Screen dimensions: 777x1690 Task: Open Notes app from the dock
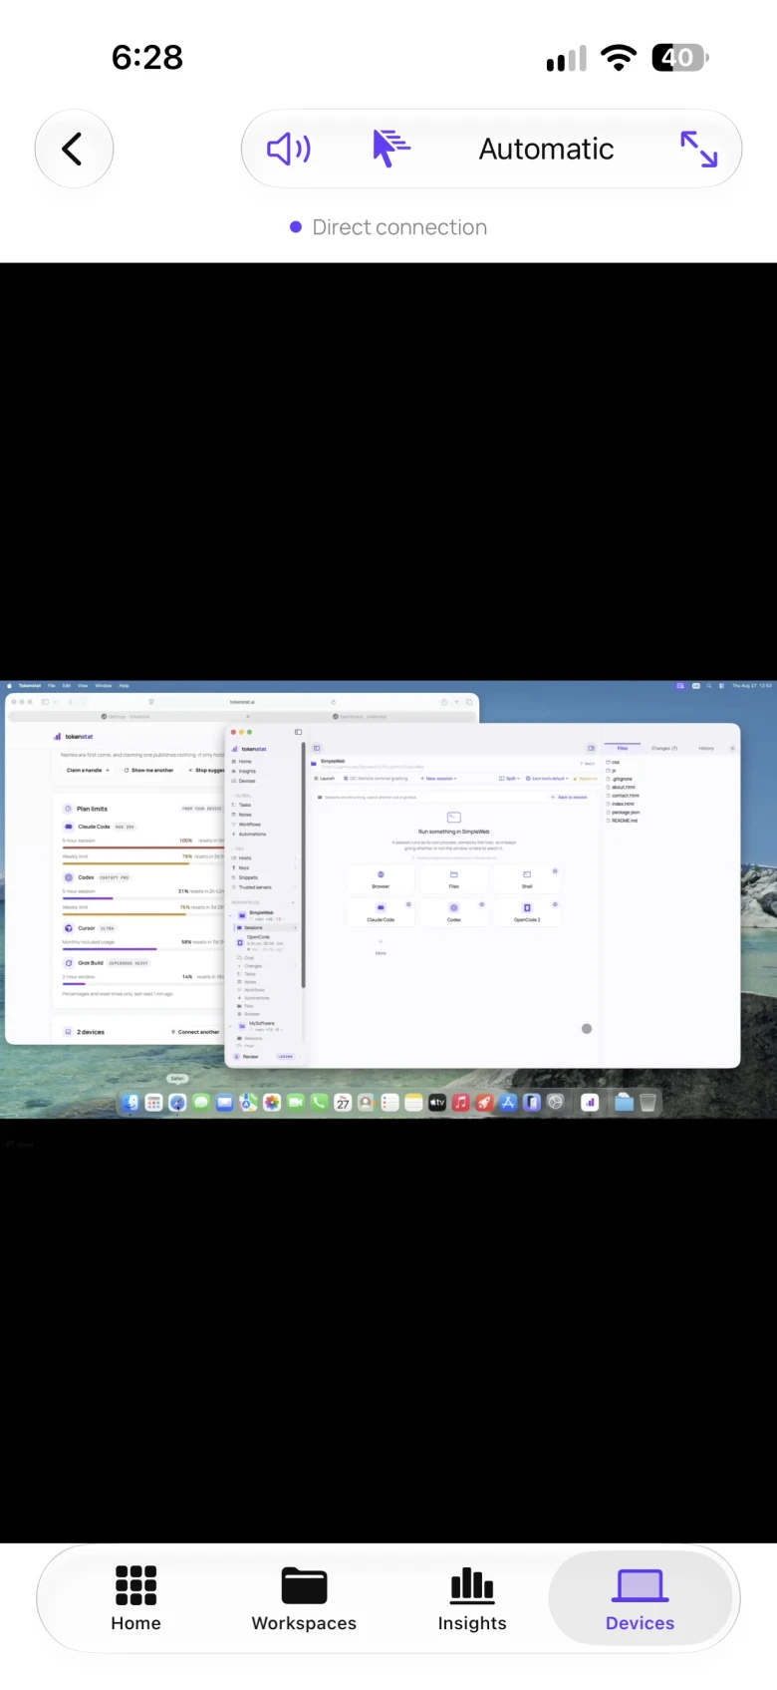412,1102
